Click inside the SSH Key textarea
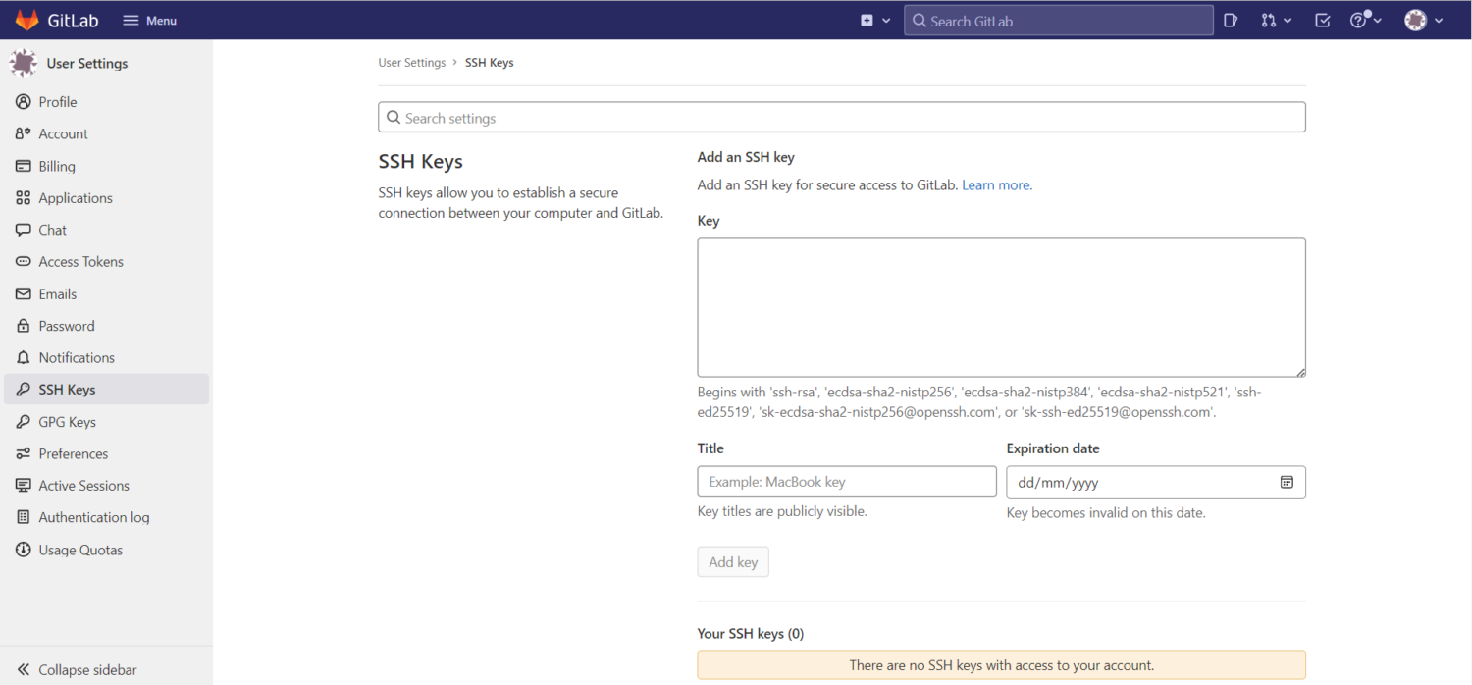1472x685 pixels. (x=1001, y=306)
